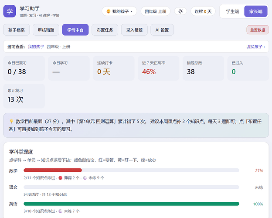Click the 重置数据 reset button
Screen dimensions: 272x218
258,30
